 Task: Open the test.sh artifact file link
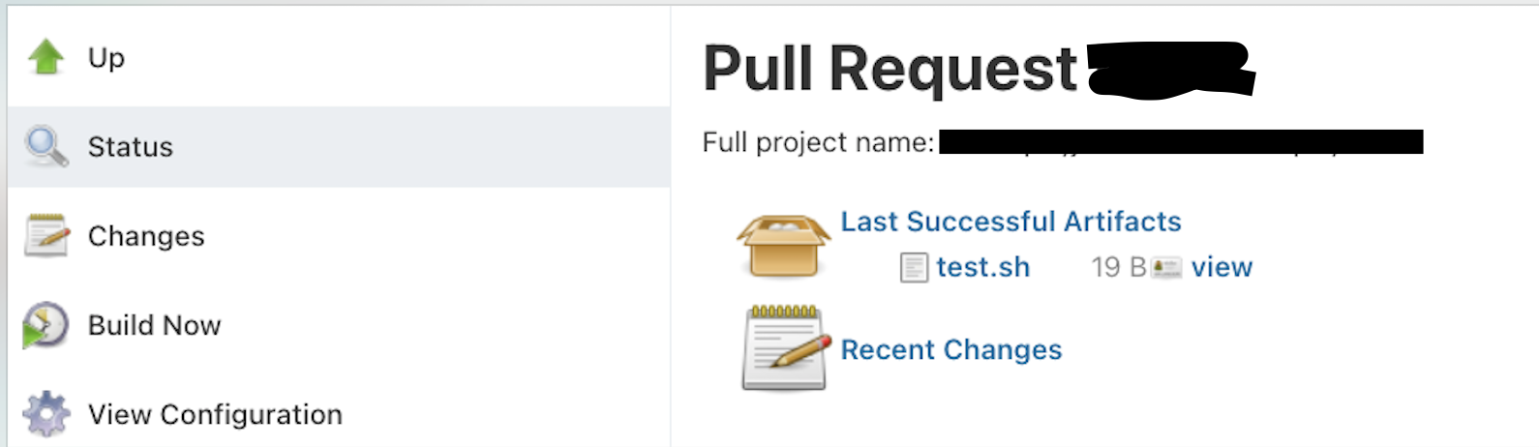[x=982, y=267]
